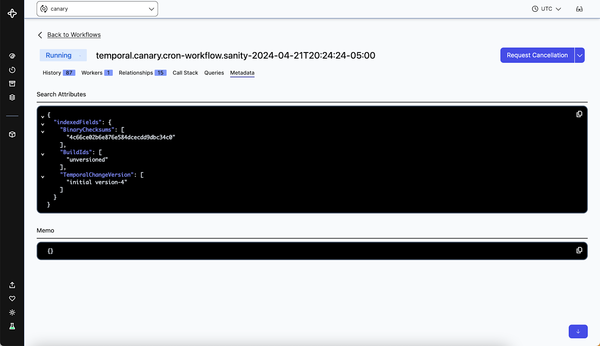Click the "BuildIds" key
The image size is (600, 346).
click(76, 152)
